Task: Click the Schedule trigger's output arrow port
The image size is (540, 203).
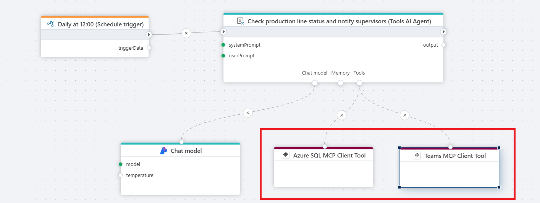Action: tap(149, 35)
